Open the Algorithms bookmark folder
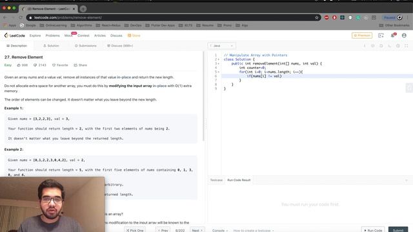Viewport: 413px width, 232px height. coord(81,25)
